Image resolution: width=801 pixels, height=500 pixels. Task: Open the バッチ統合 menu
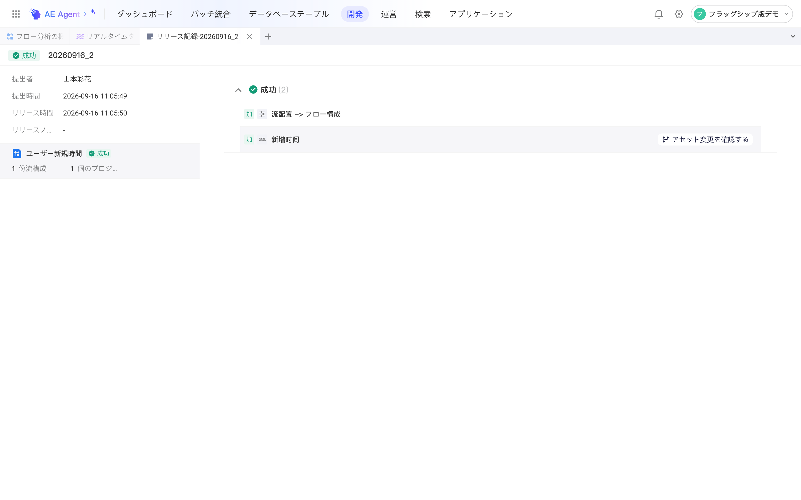point(211,14)
